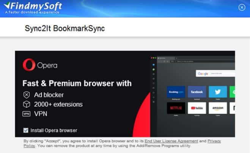Click the 2000+ extensions cube icon
The width and height of the screenshot is (250, 153).
coord(27,104)
